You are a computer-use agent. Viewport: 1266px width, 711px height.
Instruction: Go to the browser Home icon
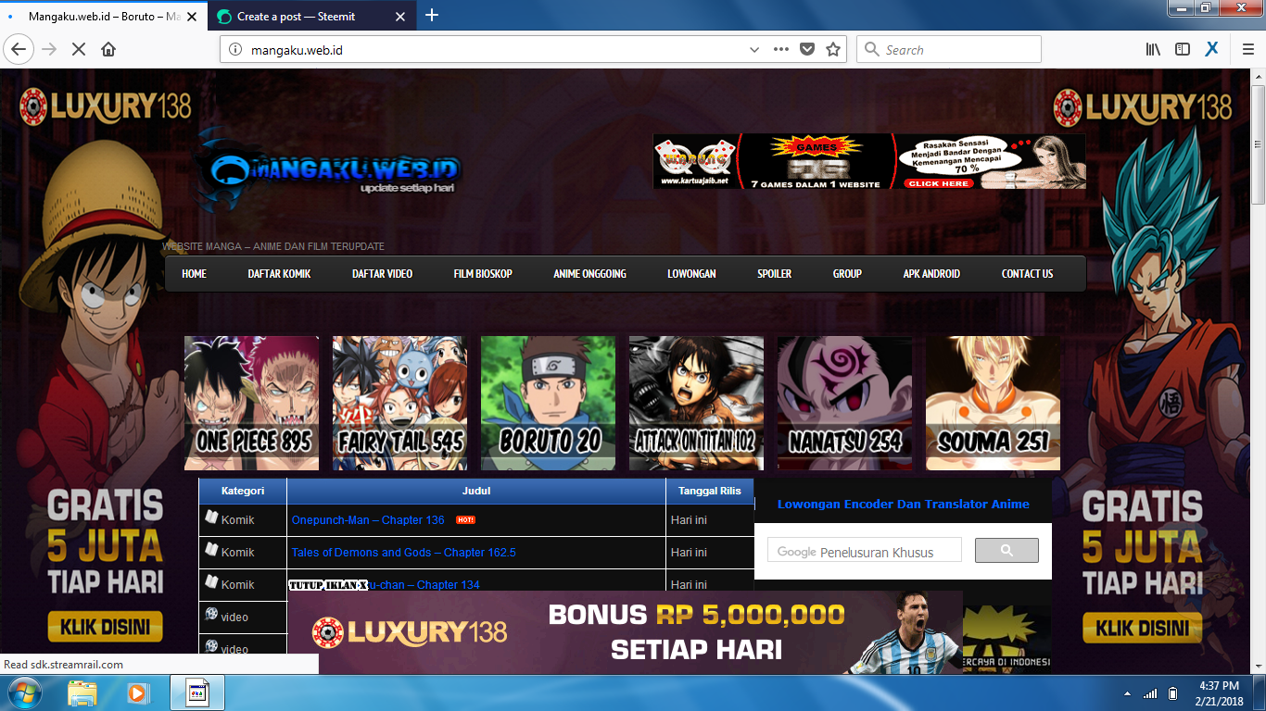click(x=108, y=50)
